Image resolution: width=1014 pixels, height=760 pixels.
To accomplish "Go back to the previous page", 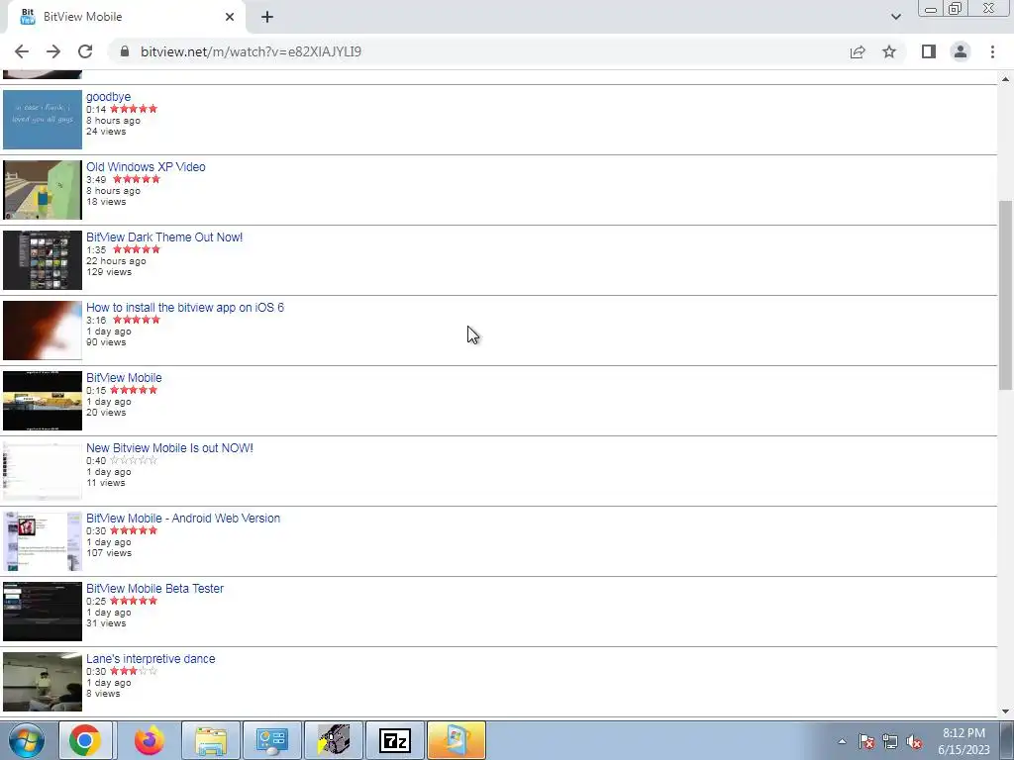I will coord(22,51).
